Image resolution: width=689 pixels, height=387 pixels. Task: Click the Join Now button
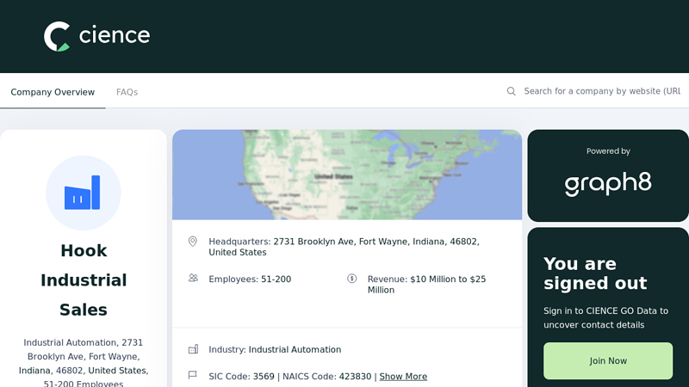click(608, 360)
